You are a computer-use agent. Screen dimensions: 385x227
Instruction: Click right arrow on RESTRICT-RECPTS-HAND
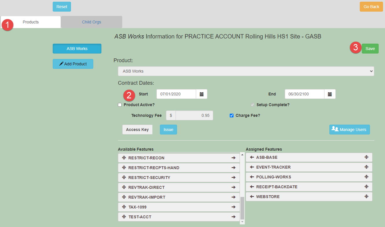(x=233, y=168)
